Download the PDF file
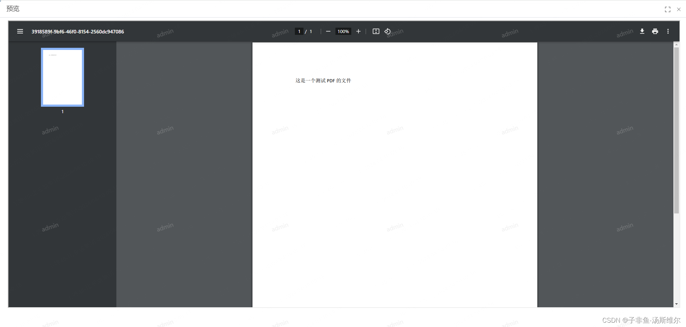The width and height of the screenshot is (686, 327). coord(642,31)
